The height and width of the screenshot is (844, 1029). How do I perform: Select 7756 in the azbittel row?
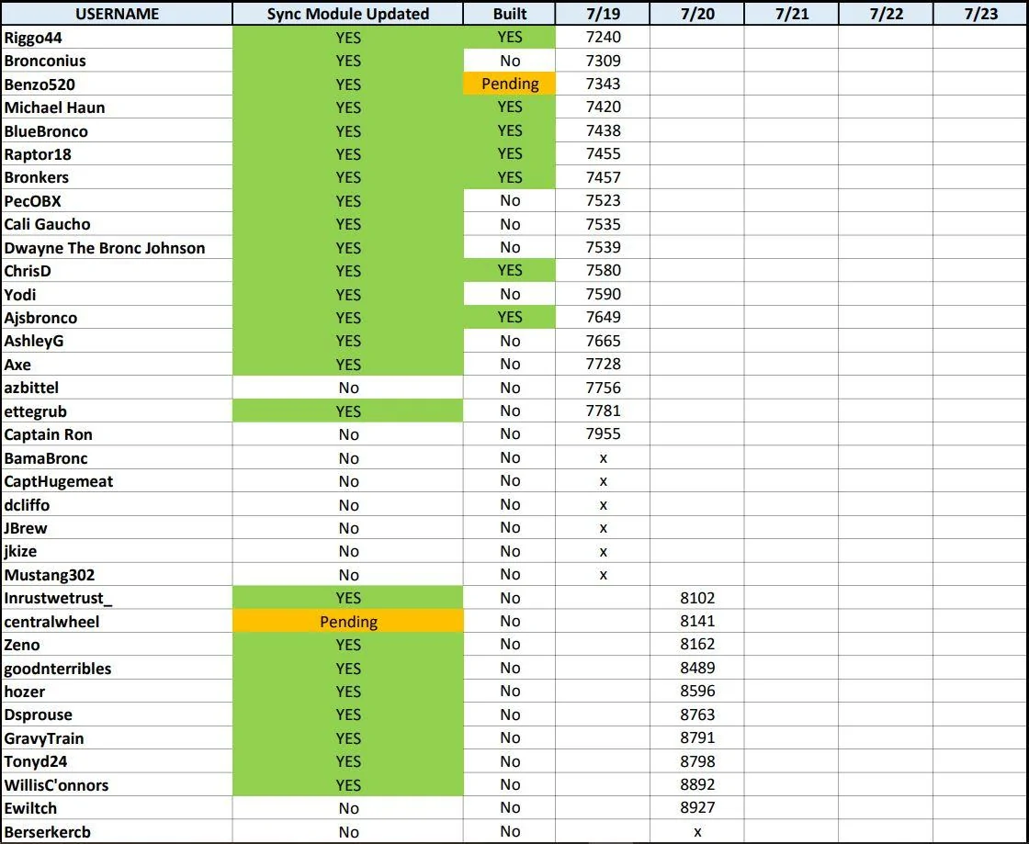603,388
